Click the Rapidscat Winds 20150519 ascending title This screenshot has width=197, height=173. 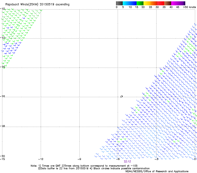tap(37, 5)
